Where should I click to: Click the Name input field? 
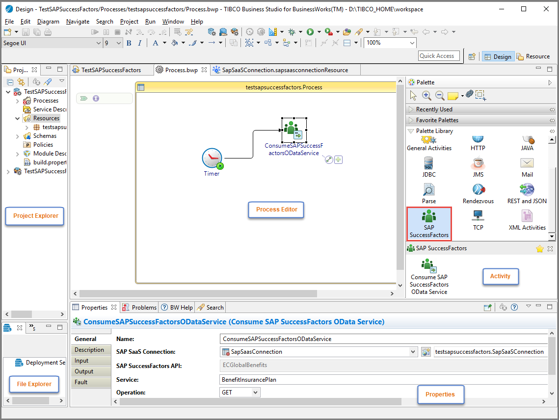[383, 339]
